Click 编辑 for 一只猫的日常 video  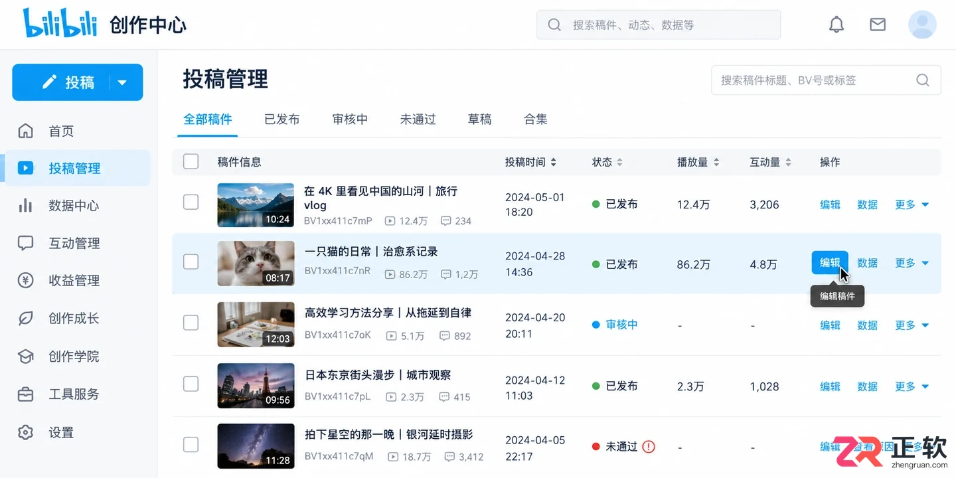tap(830, 263)
